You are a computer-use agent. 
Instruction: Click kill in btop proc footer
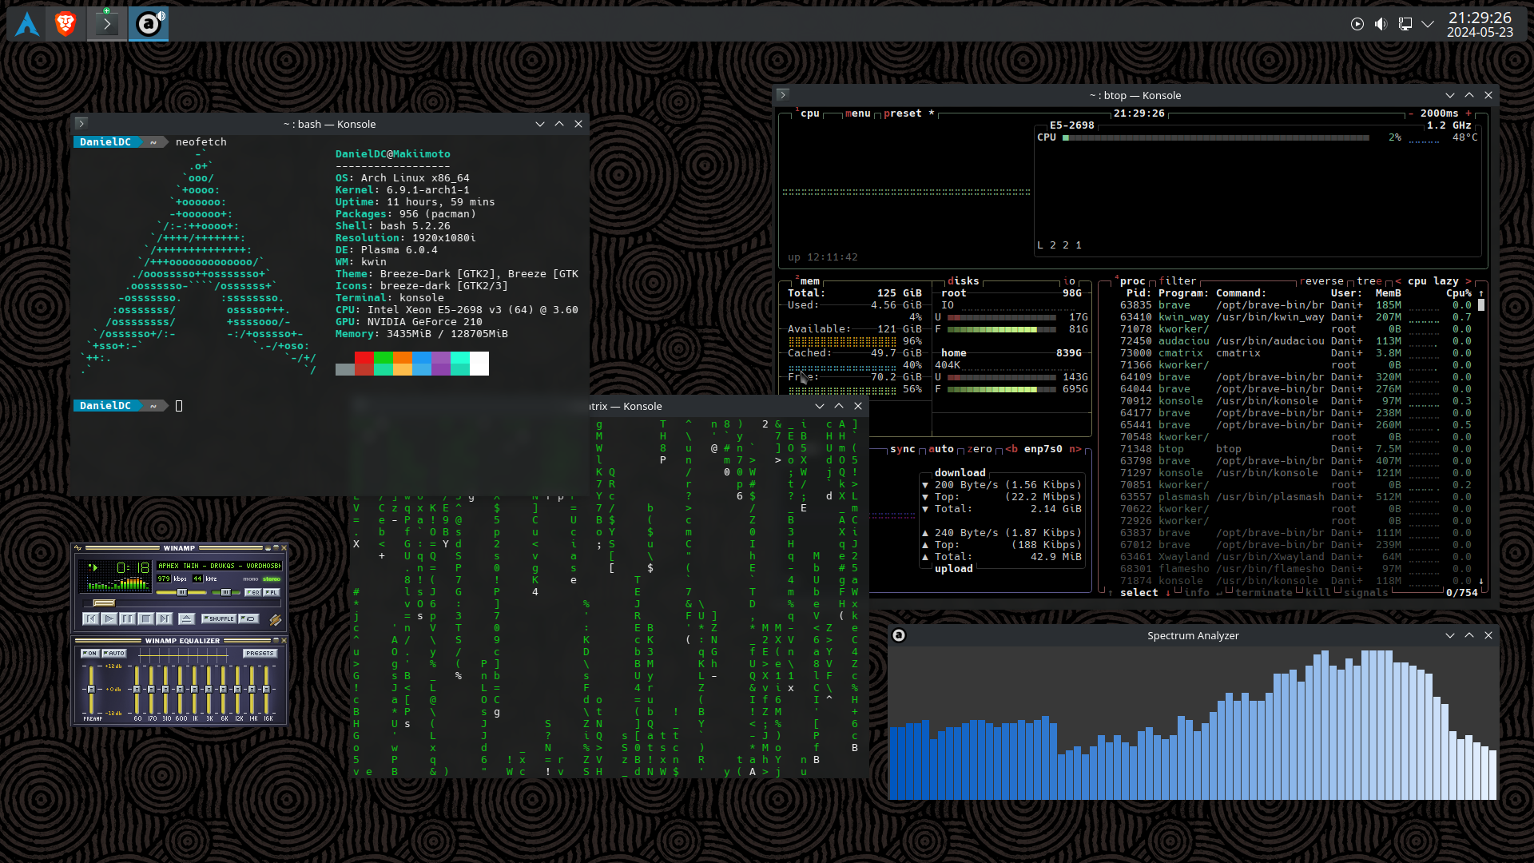click(x=1318, y=593)
